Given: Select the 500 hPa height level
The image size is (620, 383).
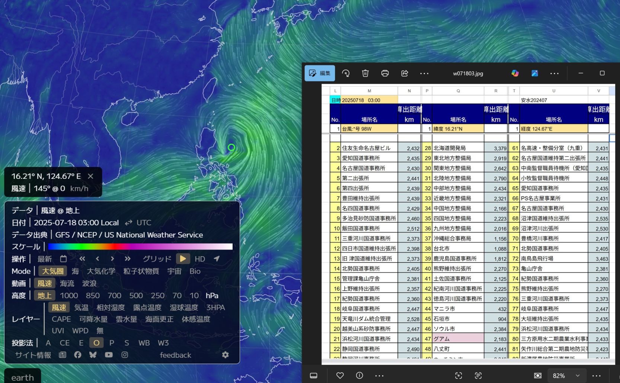Looking at the screenshot, I should (136, 296).
